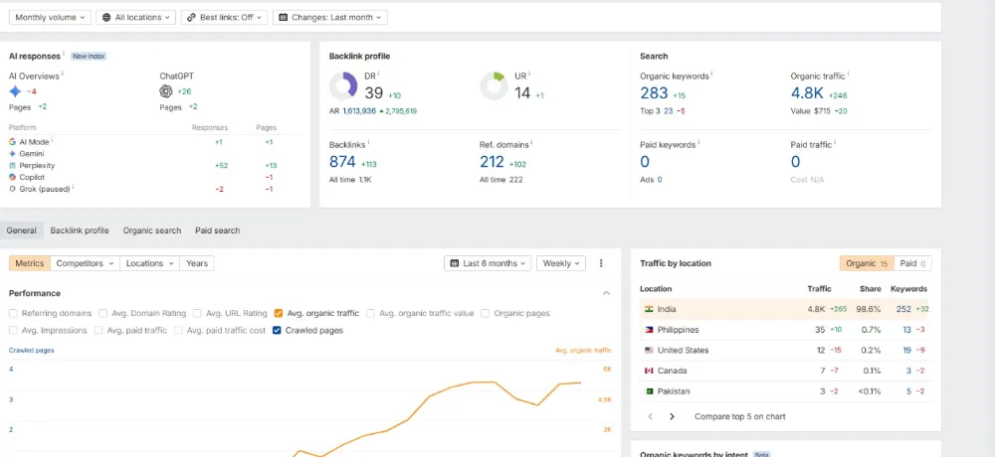Viewport: 995px width, 457px height.
Task: Enable the Avg. paid traffic checkbox
Action: click(x=99, y=330)
